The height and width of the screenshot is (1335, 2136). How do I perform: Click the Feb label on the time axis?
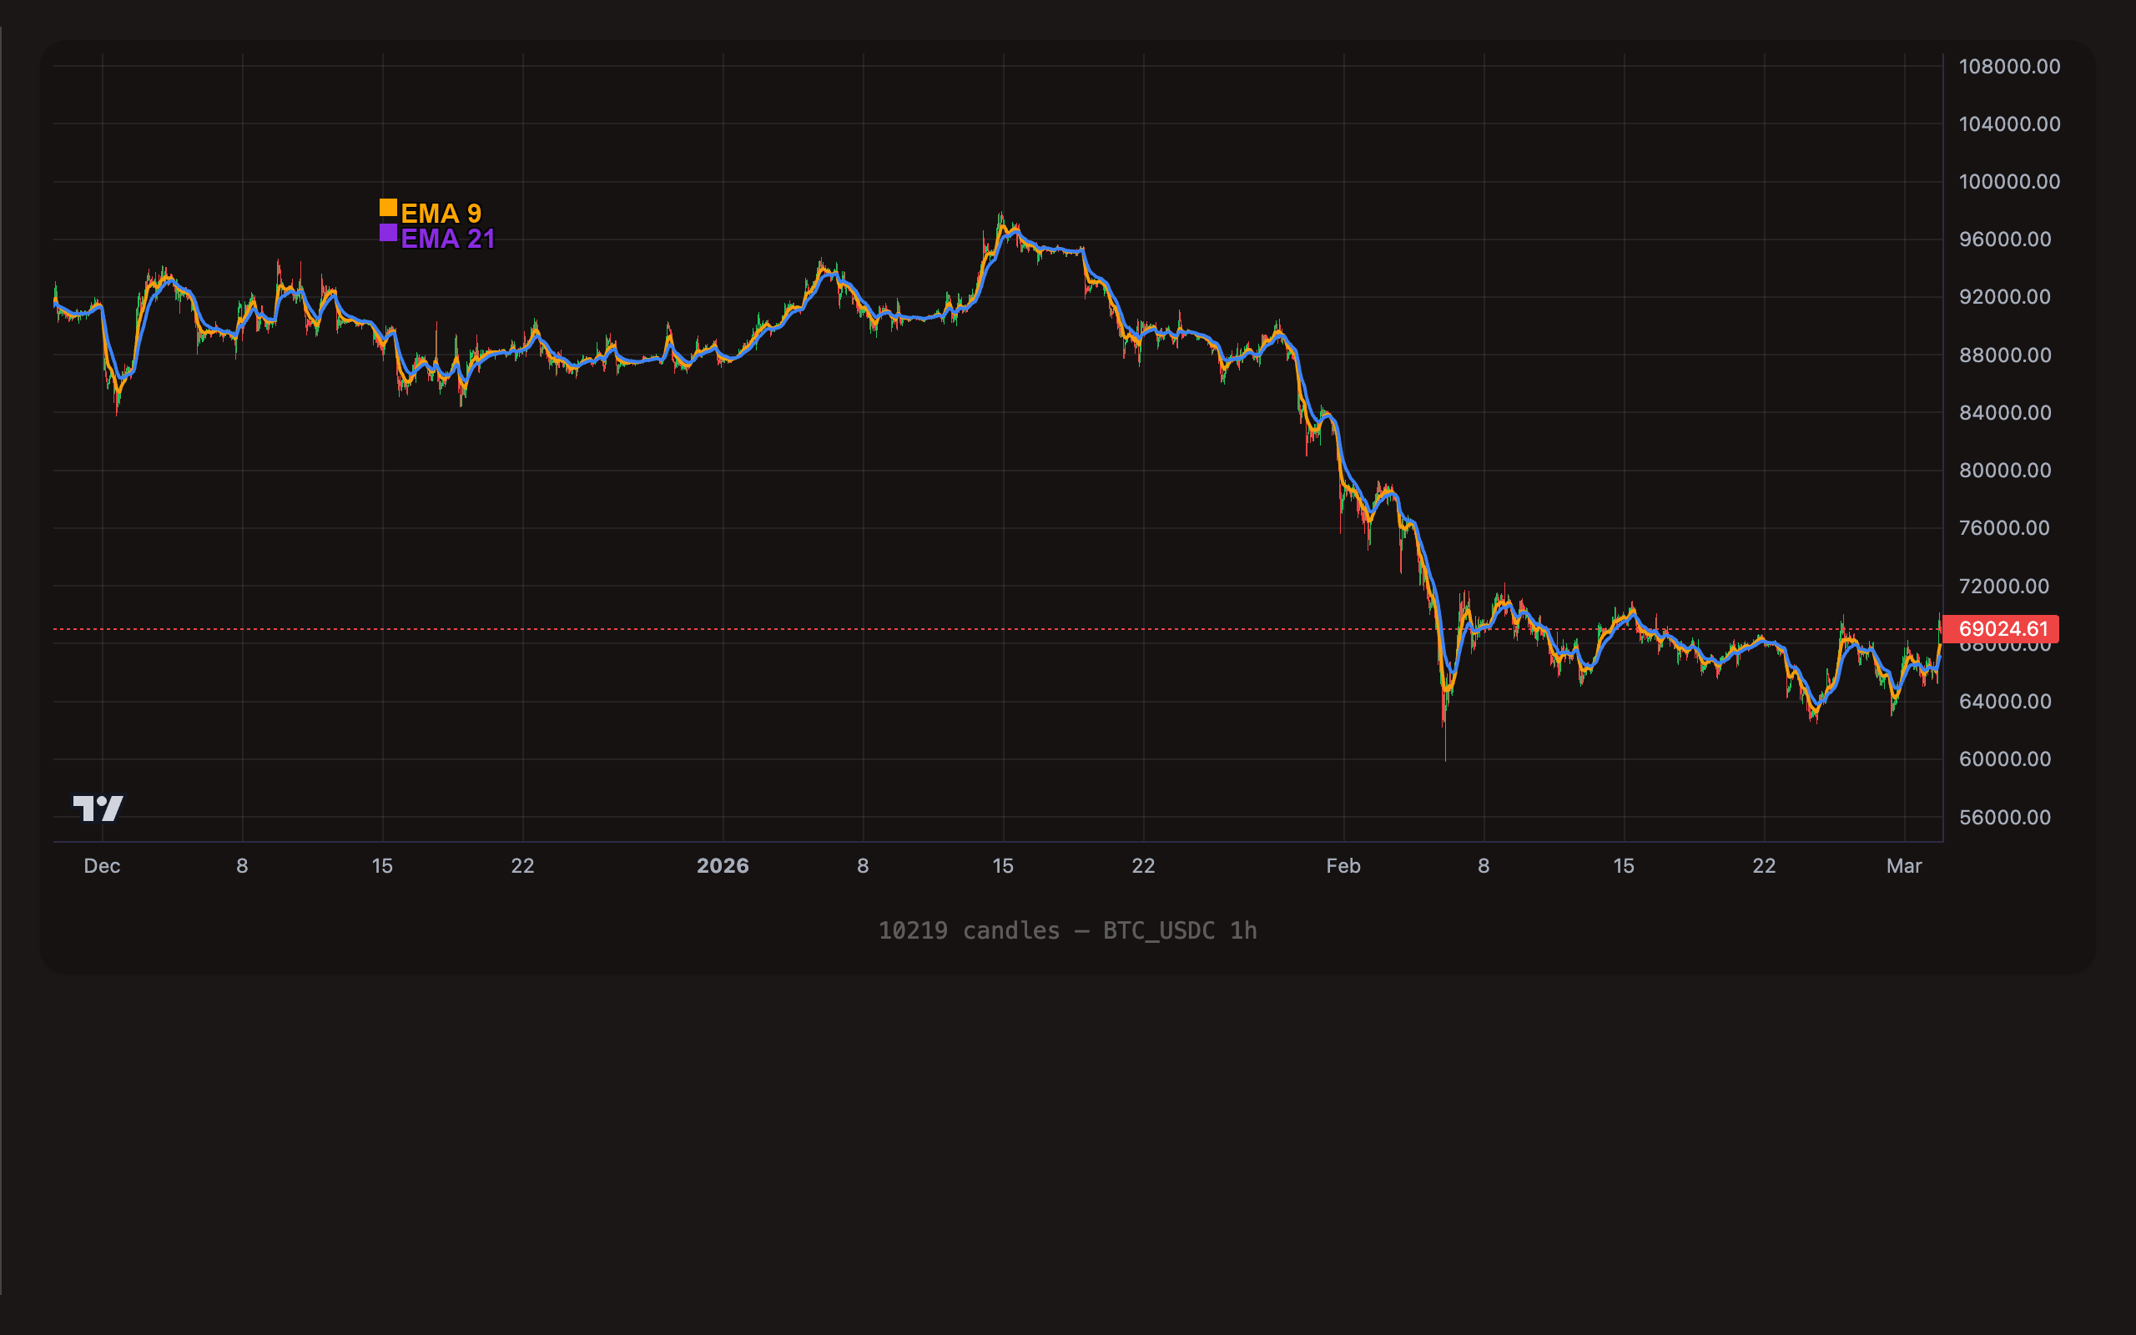coord(1344,866)
